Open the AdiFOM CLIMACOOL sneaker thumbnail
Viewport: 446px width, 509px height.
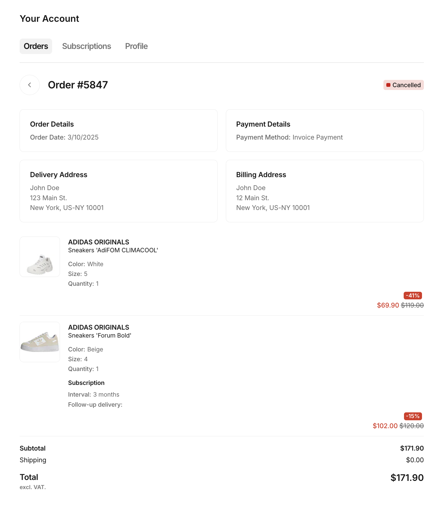(40, 257)
